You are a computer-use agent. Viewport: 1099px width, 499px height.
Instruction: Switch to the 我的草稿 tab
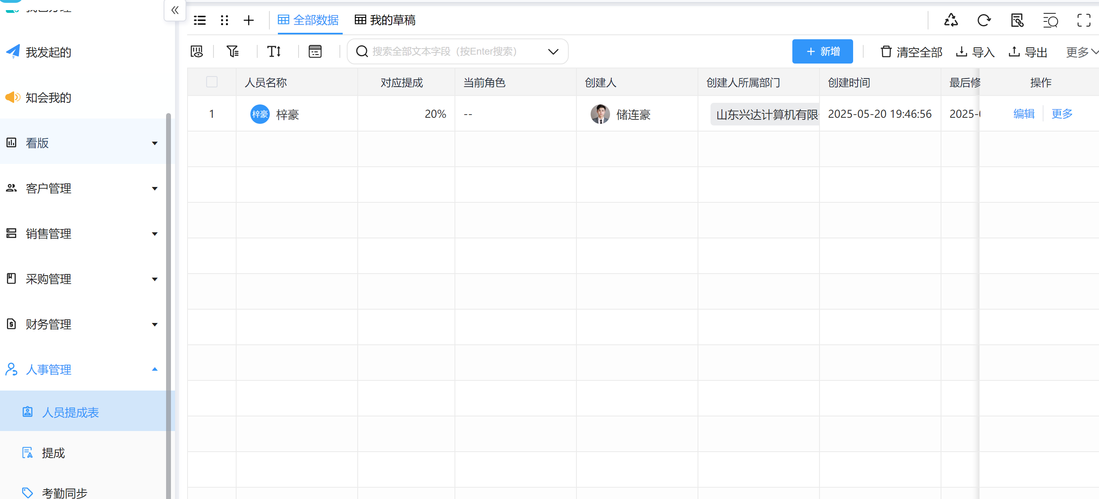385,20
